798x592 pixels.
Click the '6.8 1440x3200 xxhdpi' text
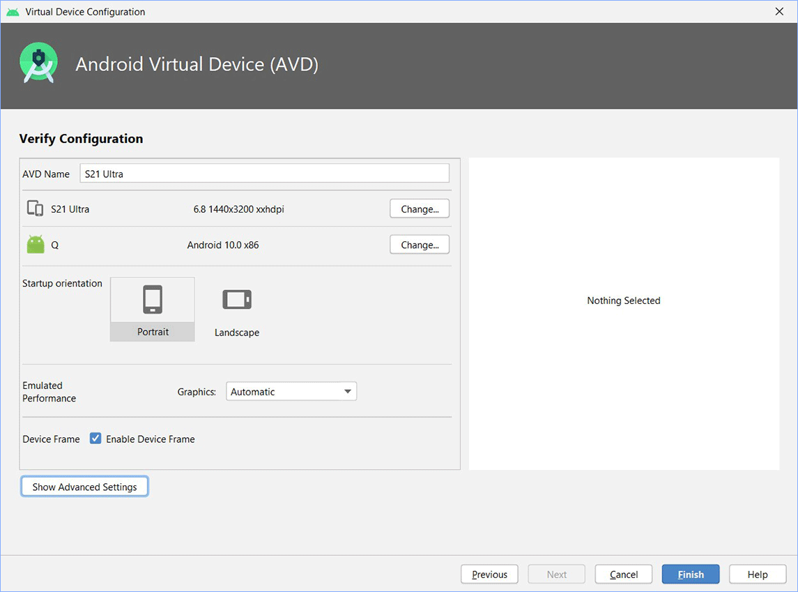[238, 209]
